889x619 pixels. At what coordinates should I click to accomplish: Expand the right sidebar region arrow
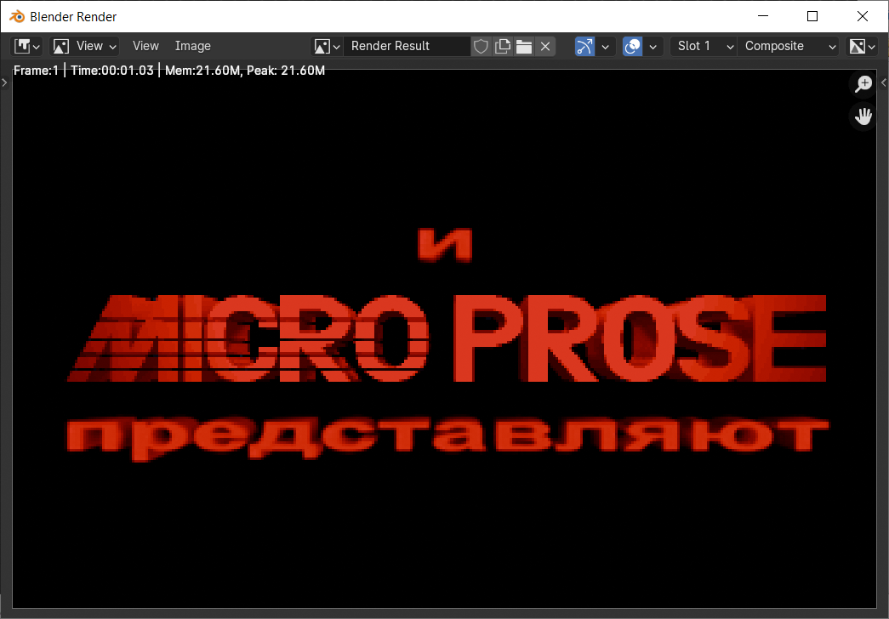883,82
